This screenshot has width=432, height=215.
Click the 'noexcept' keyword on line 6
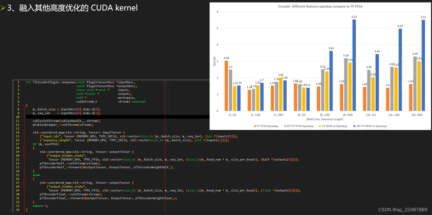tap(139, 102)
